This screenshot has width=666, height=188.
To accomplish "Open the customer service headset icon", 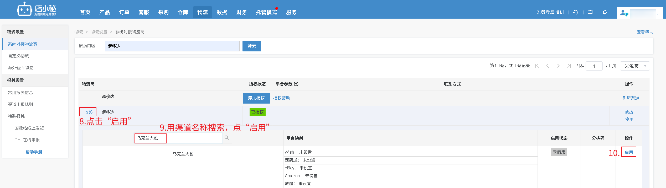I will pyautogui.click(x=575, y=12).
